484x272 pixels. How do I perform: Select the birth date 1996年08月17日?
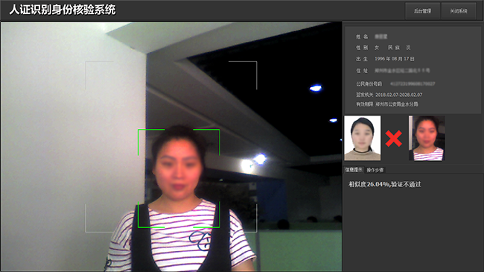pos(395,59)
